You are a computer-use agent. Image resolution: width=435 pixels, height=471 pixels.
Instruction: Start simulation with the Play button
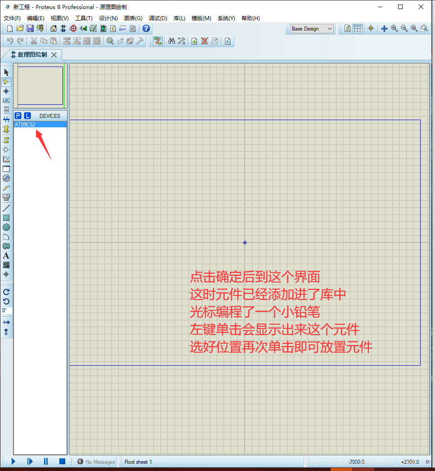(x=13, y=462)
